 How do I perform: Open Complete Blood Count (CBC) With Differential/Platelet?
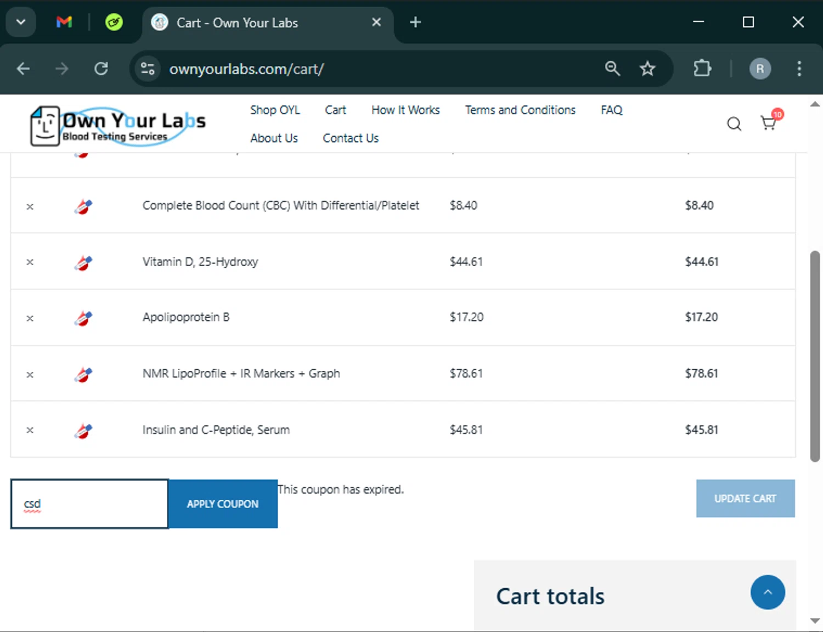281,206
